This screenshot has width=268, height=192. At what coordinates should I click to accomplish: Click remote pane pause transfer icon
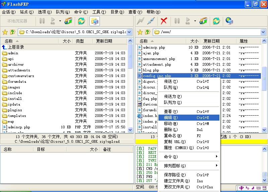[x=177, y=21]
